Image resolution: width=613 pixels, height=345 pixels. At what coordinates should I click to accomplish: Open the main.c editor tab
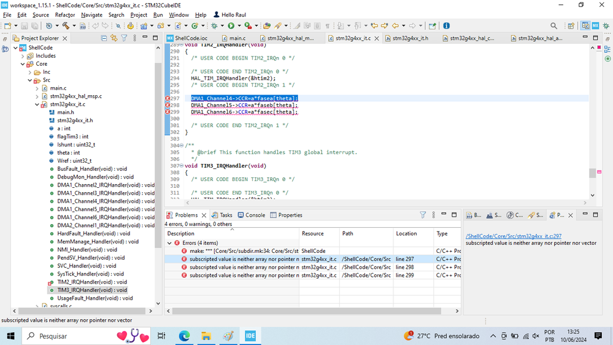[237, 38]
